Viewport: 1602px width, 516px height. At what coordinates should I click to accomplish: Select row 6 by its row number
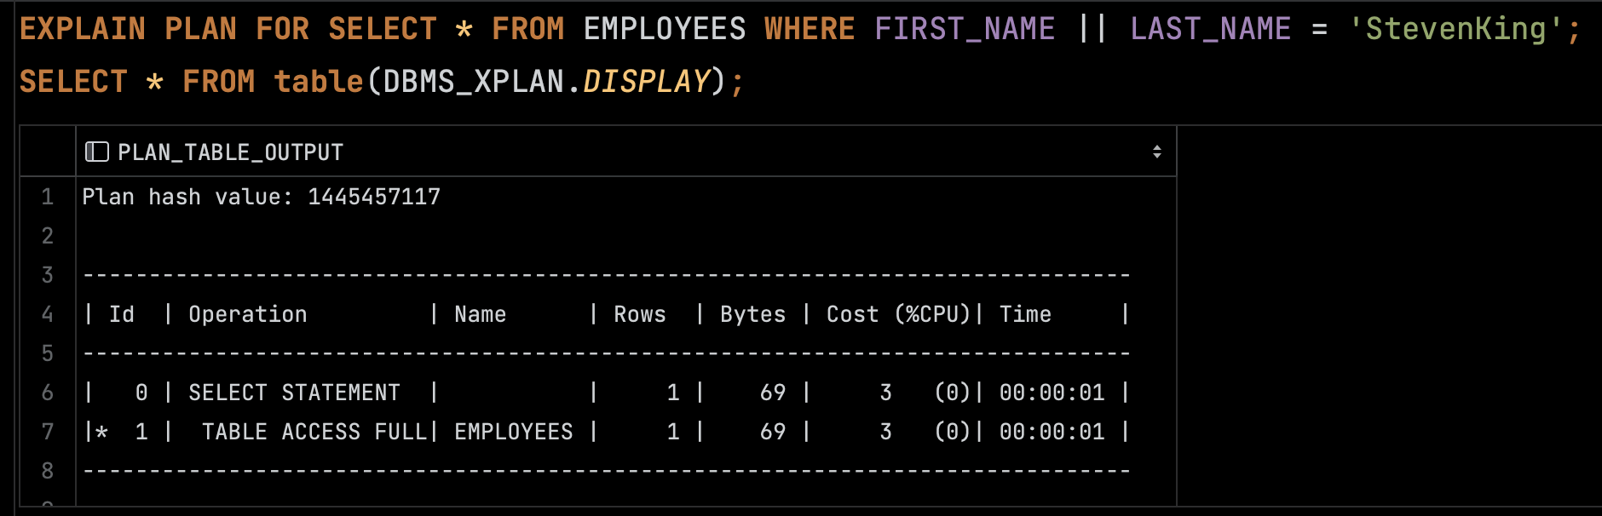point(48,393)
